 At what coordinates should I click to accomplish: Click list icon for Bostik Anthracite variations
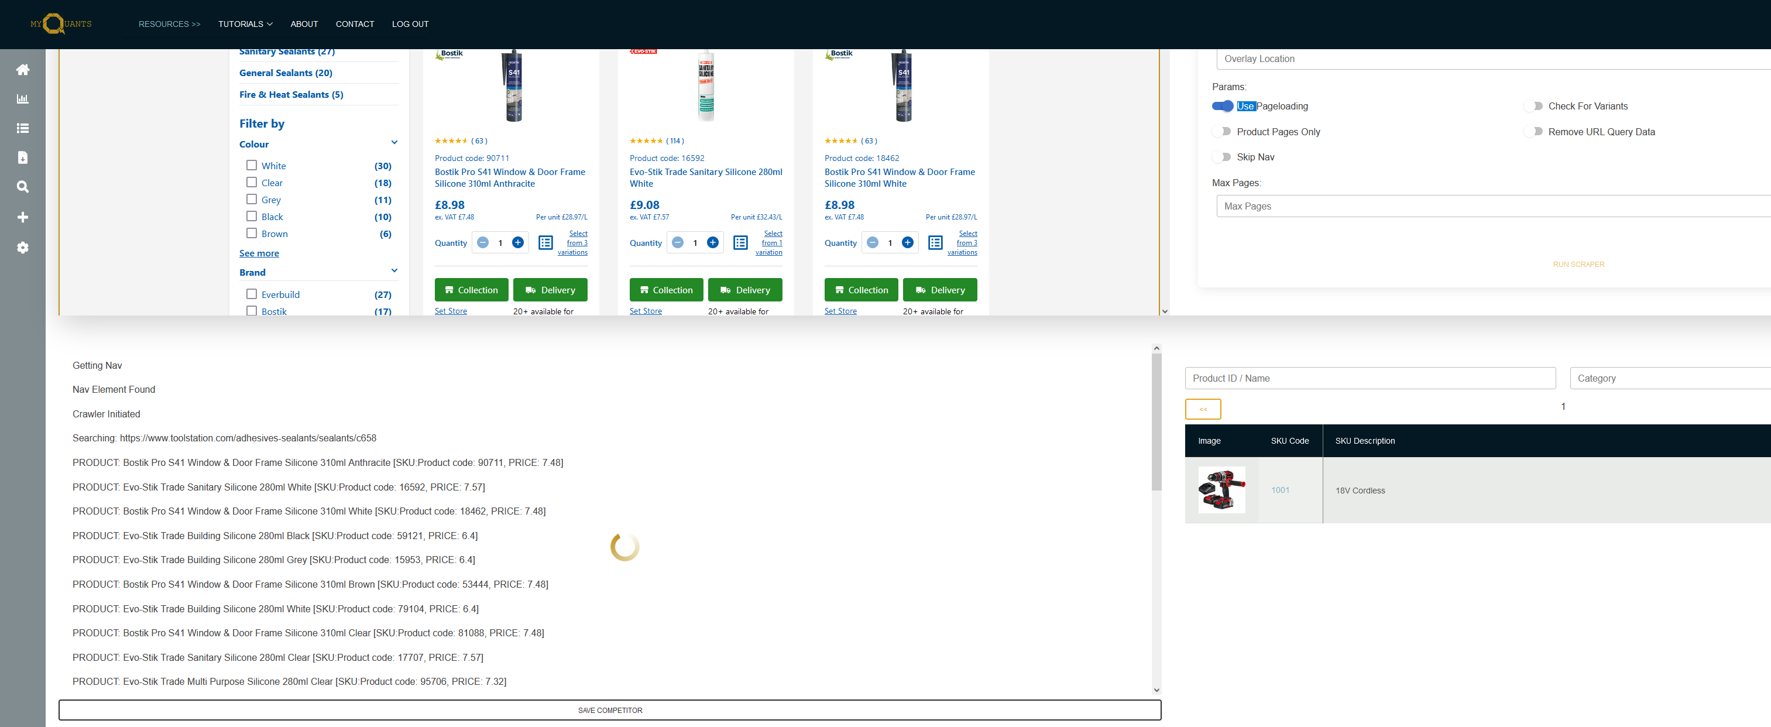tap(546, 243)
